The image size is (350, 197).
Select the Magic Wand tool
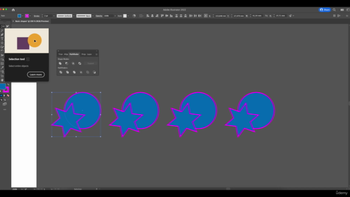[2, 31]
